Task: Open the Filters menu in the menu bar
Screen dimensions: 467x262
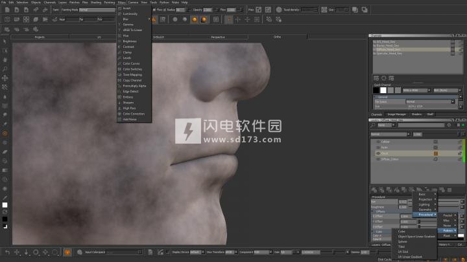Action: [122, 3]
